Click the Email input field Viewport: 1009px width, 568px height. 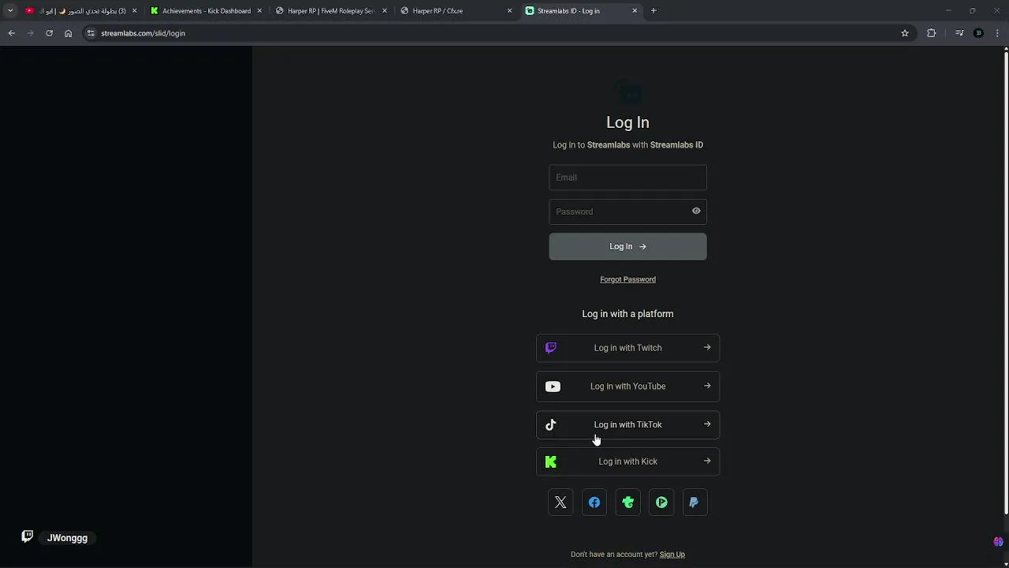click(627, 177)
